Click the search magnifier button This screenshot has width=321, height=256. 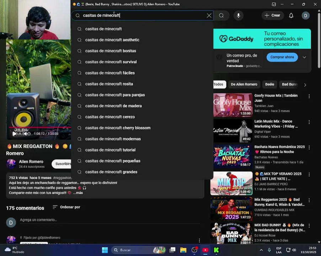221,16
